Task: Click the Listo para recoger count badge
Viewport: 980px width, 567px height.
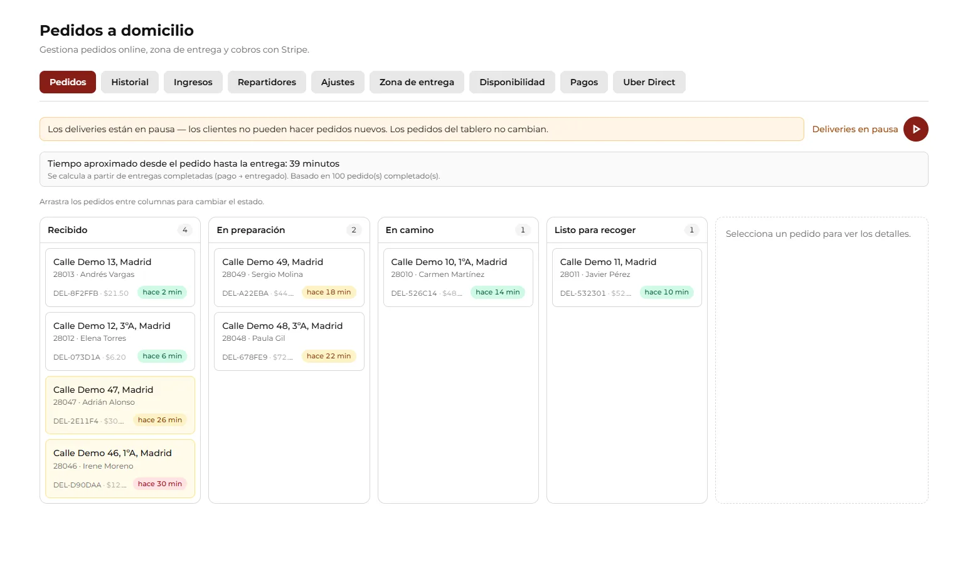Action: (691, 230)
